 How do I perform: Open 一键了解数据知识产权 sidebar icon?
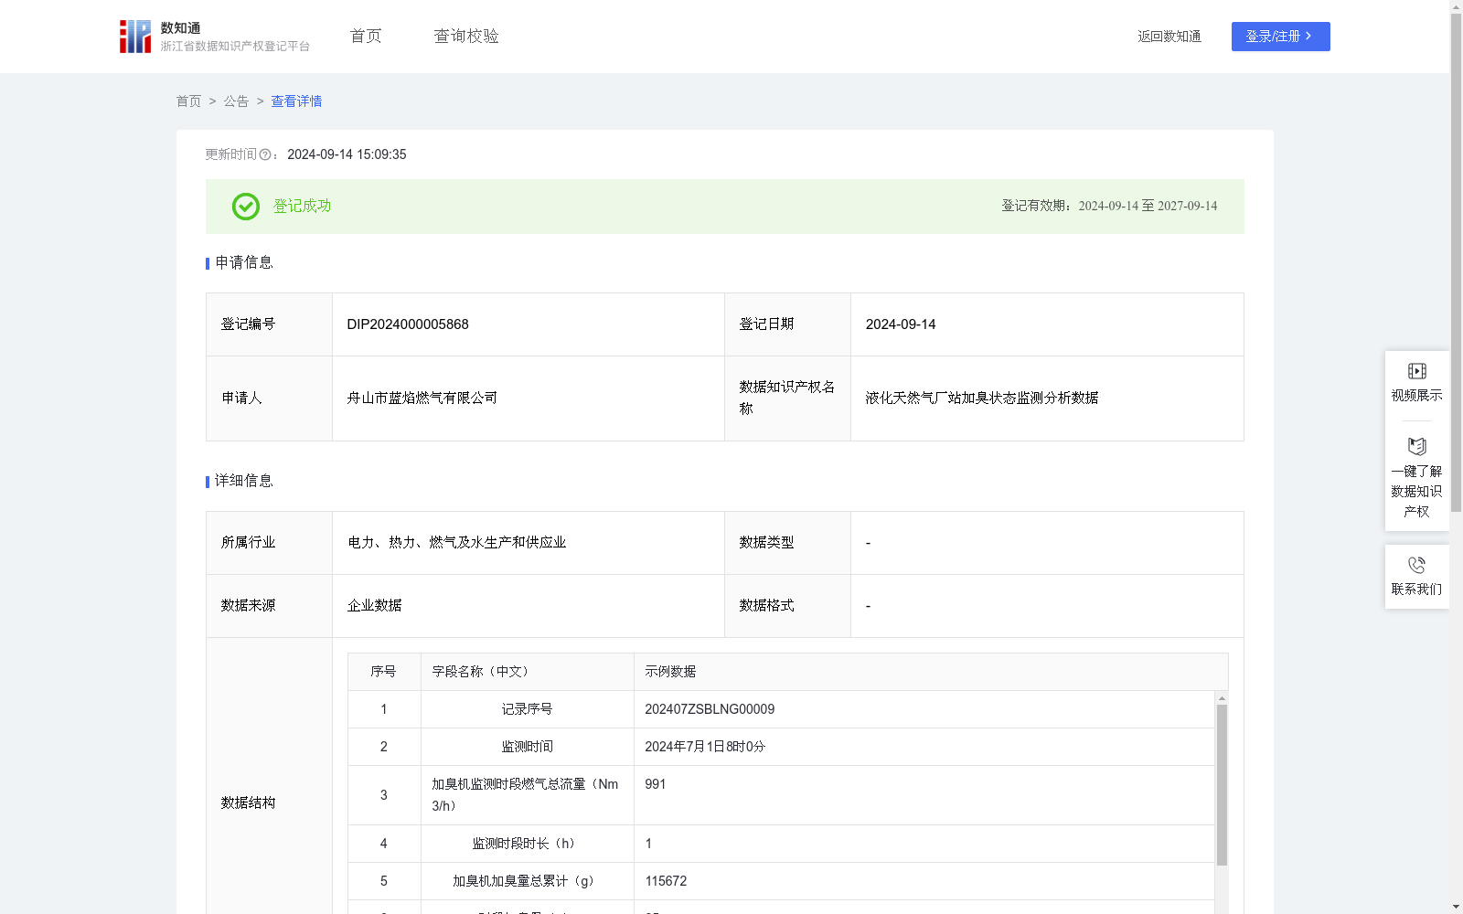pyautogui.click(x=1416, y=447)
